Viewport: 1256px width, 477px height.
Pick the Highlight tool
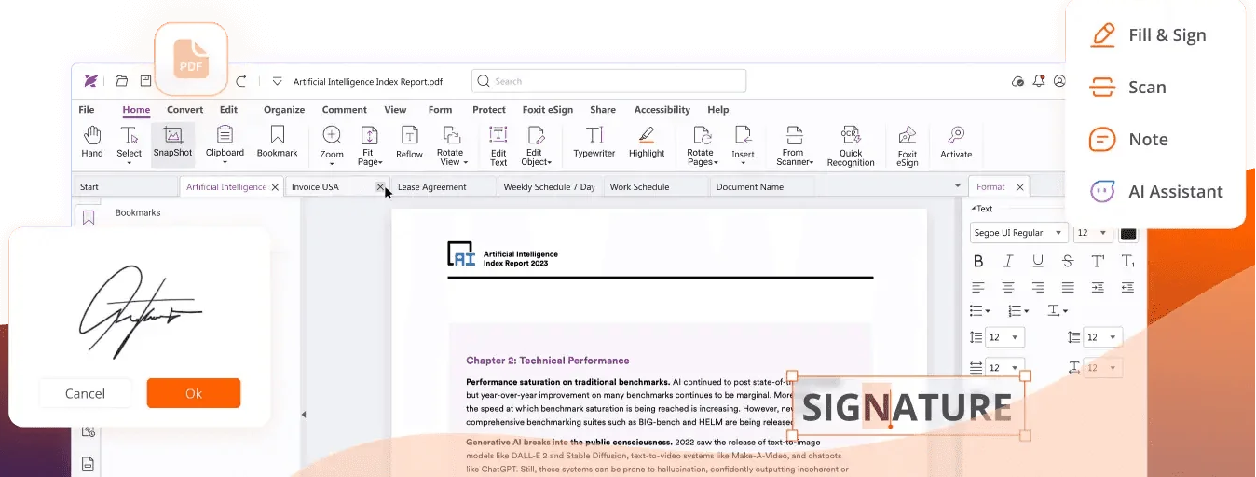[647, 143]
